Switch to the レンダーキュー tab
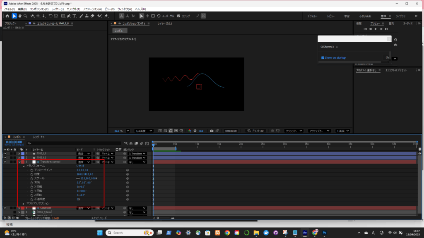 pos(40,136)
